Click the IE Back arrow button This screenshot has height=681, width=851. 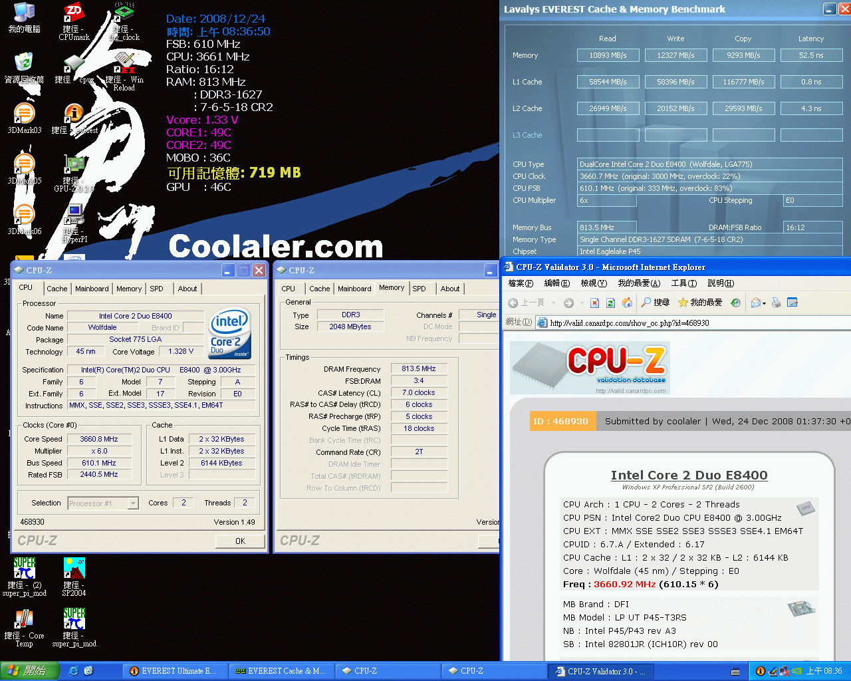[x=513, y=303]
